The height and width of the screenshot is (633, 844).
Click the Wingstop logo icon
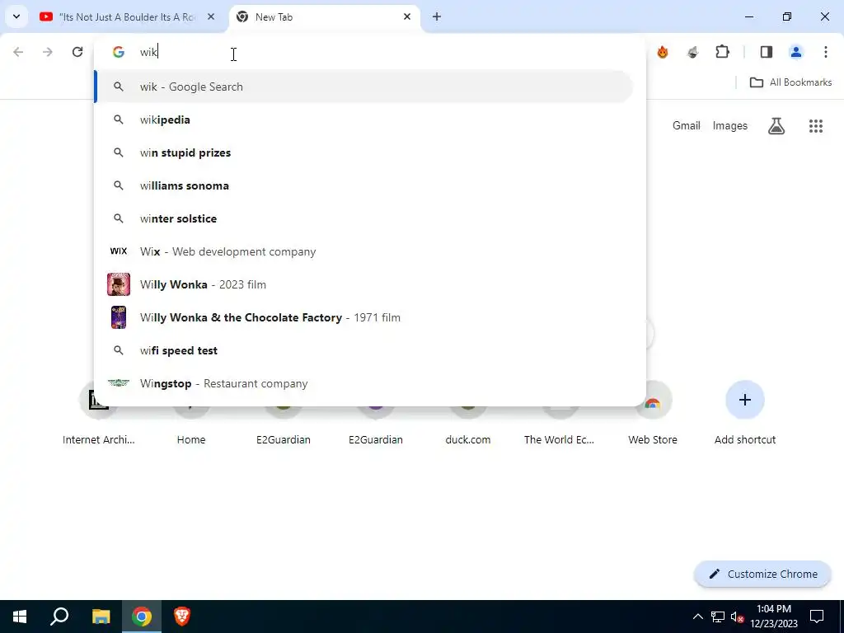(119, 382)
